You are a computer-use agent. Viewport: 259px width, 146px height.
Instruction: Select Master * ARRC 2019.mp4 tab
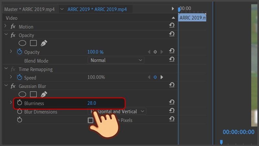point(29,9)
